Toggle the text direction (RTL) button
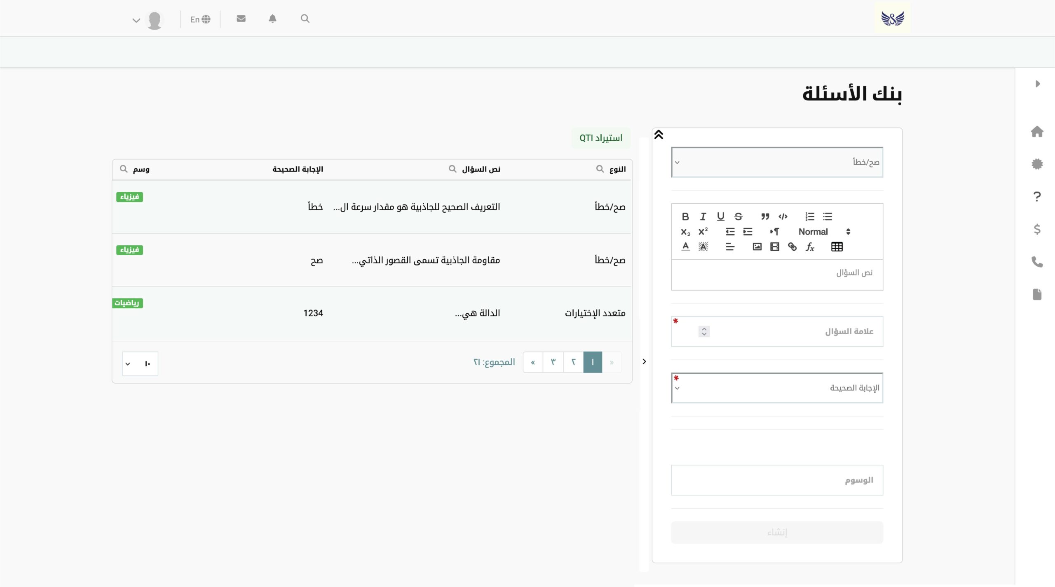The height and width of the screenshot is (587, 1055). point(774,232)
